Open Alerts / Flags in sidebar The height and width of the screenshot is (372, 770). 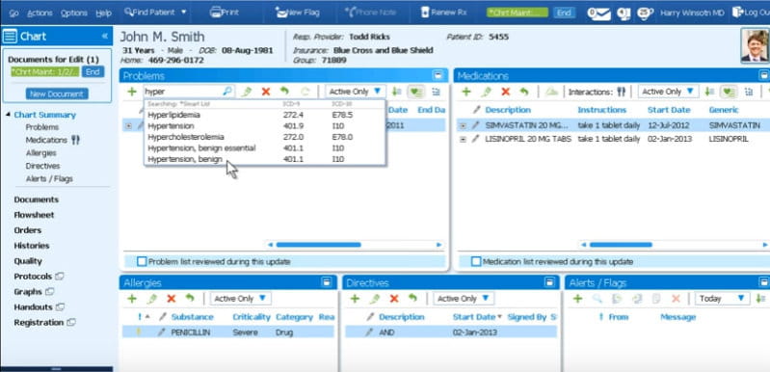click(x=49, y=179)
